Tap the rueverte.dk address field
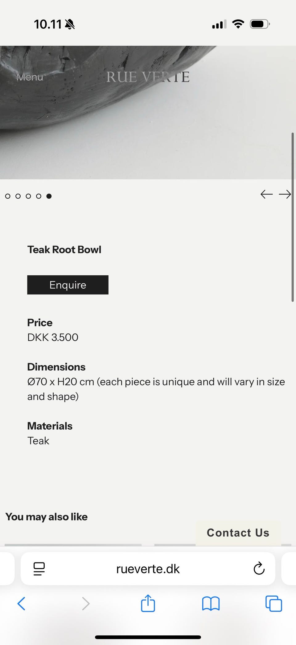 pyautogui.click(x=148, y=569)
